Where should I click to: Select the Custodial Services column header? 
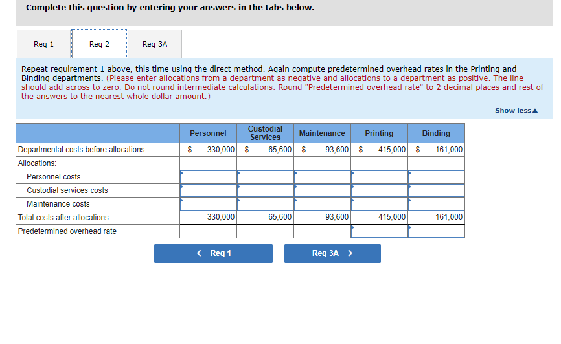point(265,133)
